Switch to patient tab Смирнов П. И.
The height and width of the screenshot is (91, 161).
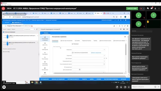click(x=17, y=22)
